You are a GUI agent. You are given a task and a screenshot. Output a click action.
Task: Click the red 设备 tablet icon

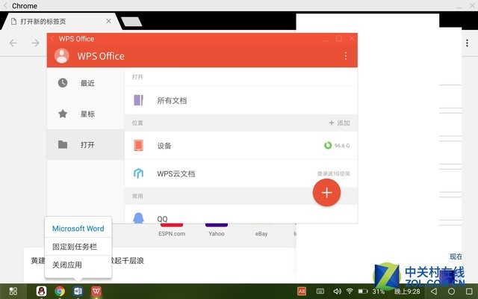pyautogui.click(x=138, y=146)
